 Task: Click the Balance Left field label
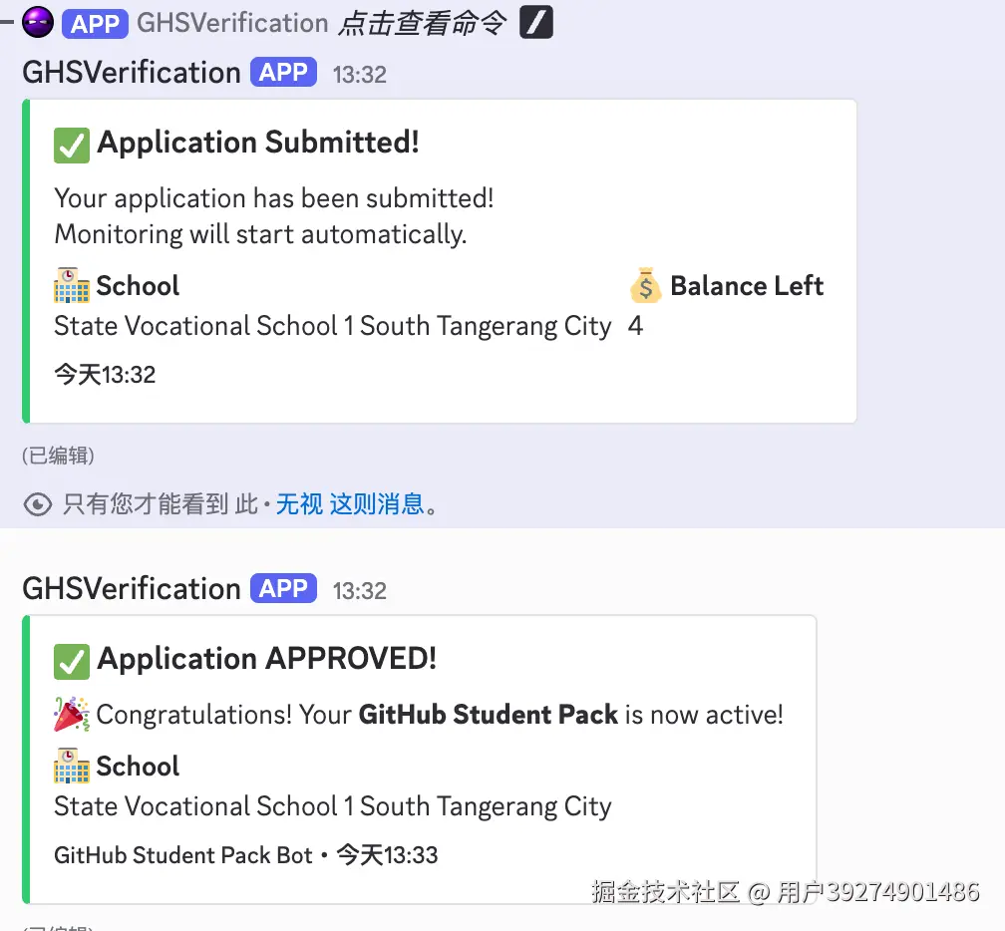point(747,286)
